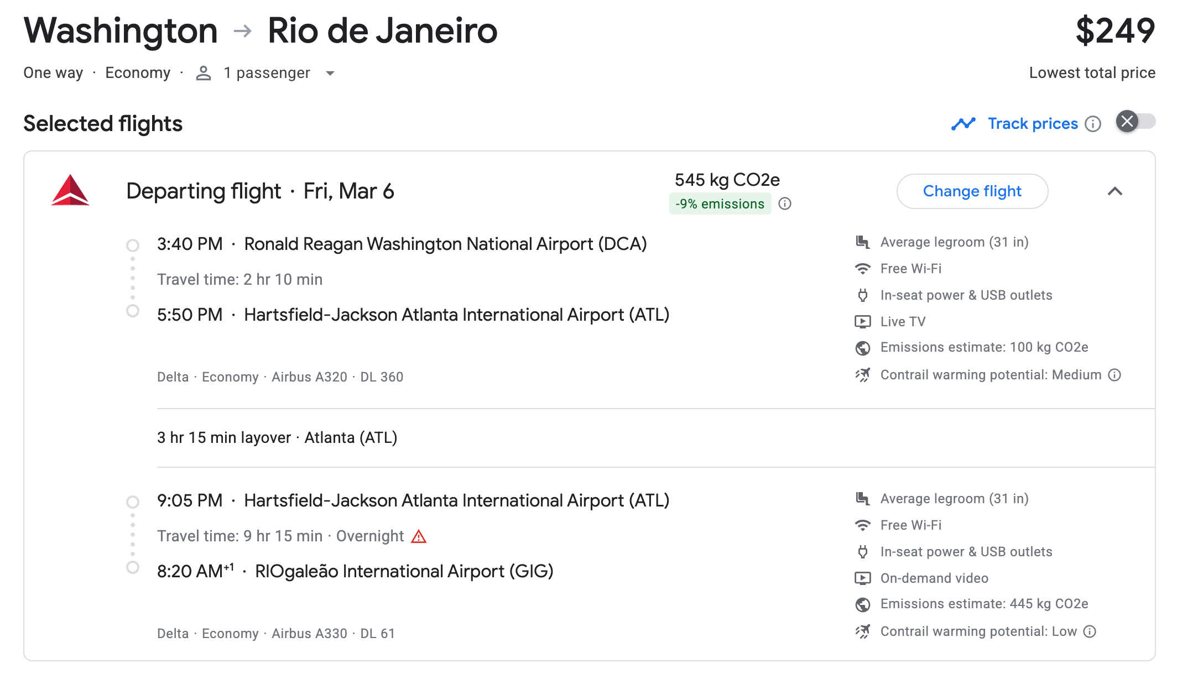Viewport: 1177px width, 679px height.
Task: Collapse the departing flight details chevron
Action: (1115, 191)
